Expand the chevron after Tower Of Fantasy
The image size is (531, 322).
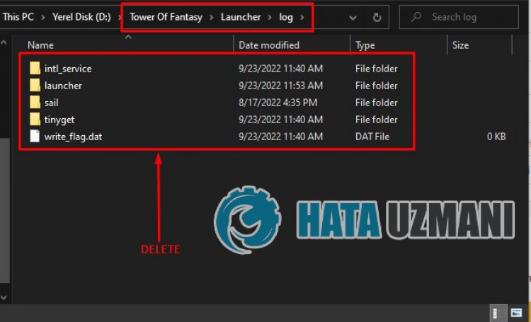pos(231,17)
